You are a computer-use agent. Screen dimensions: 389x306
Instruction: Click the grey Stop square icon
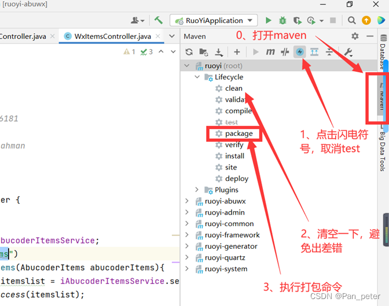point(333,20)
